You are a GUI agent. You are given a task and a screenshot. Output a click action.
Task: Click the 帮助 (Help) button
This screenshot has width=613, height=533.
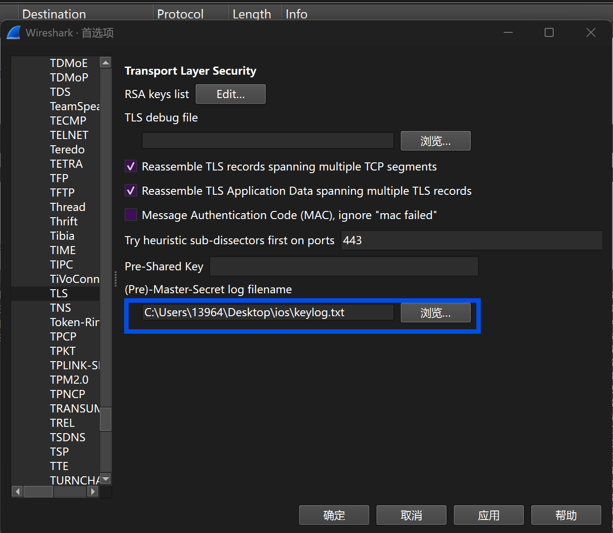566,515
